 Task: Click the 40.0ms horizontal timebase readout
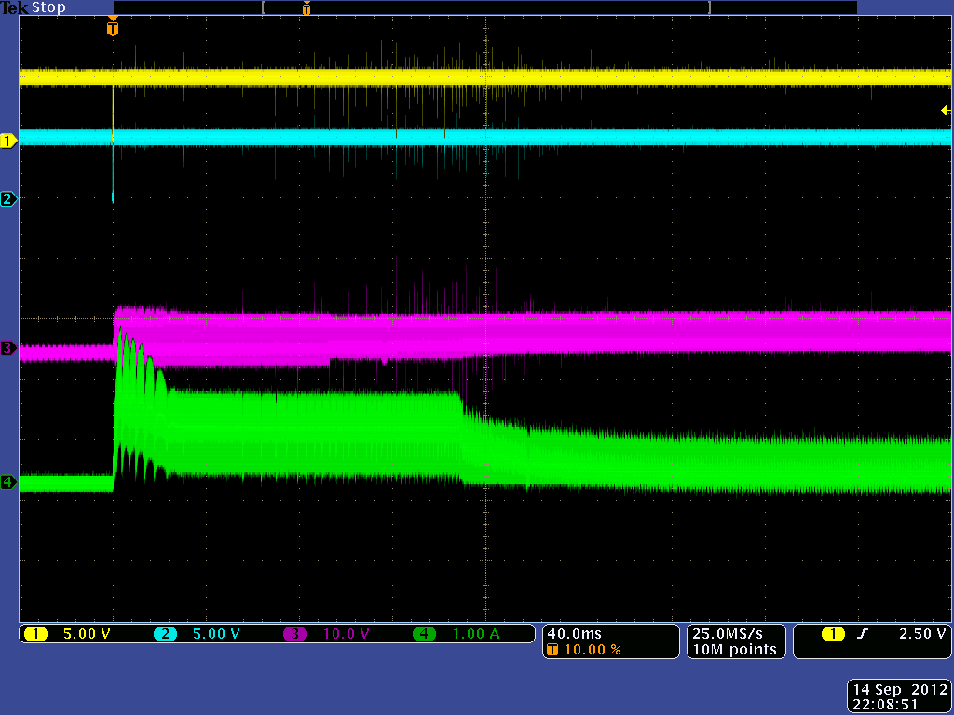574,634
